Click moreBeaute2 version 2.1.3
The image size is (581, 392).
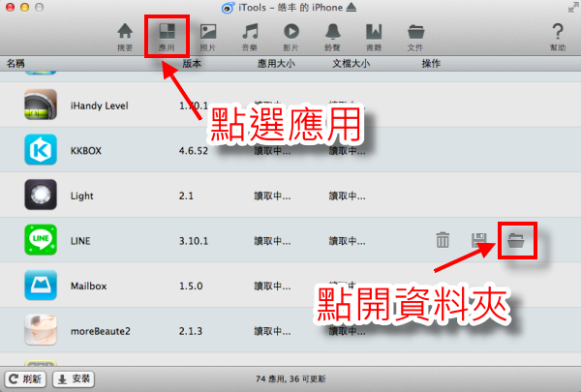tap(191, 331)
